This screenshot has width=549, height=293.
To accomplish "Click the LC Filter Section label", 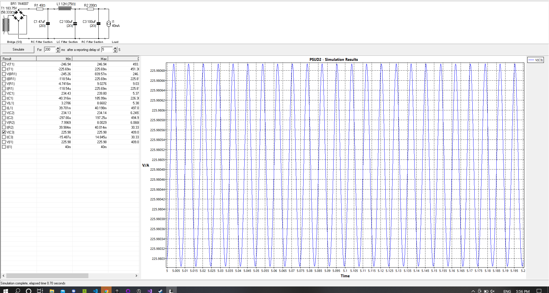I will (x=67, y=42).
